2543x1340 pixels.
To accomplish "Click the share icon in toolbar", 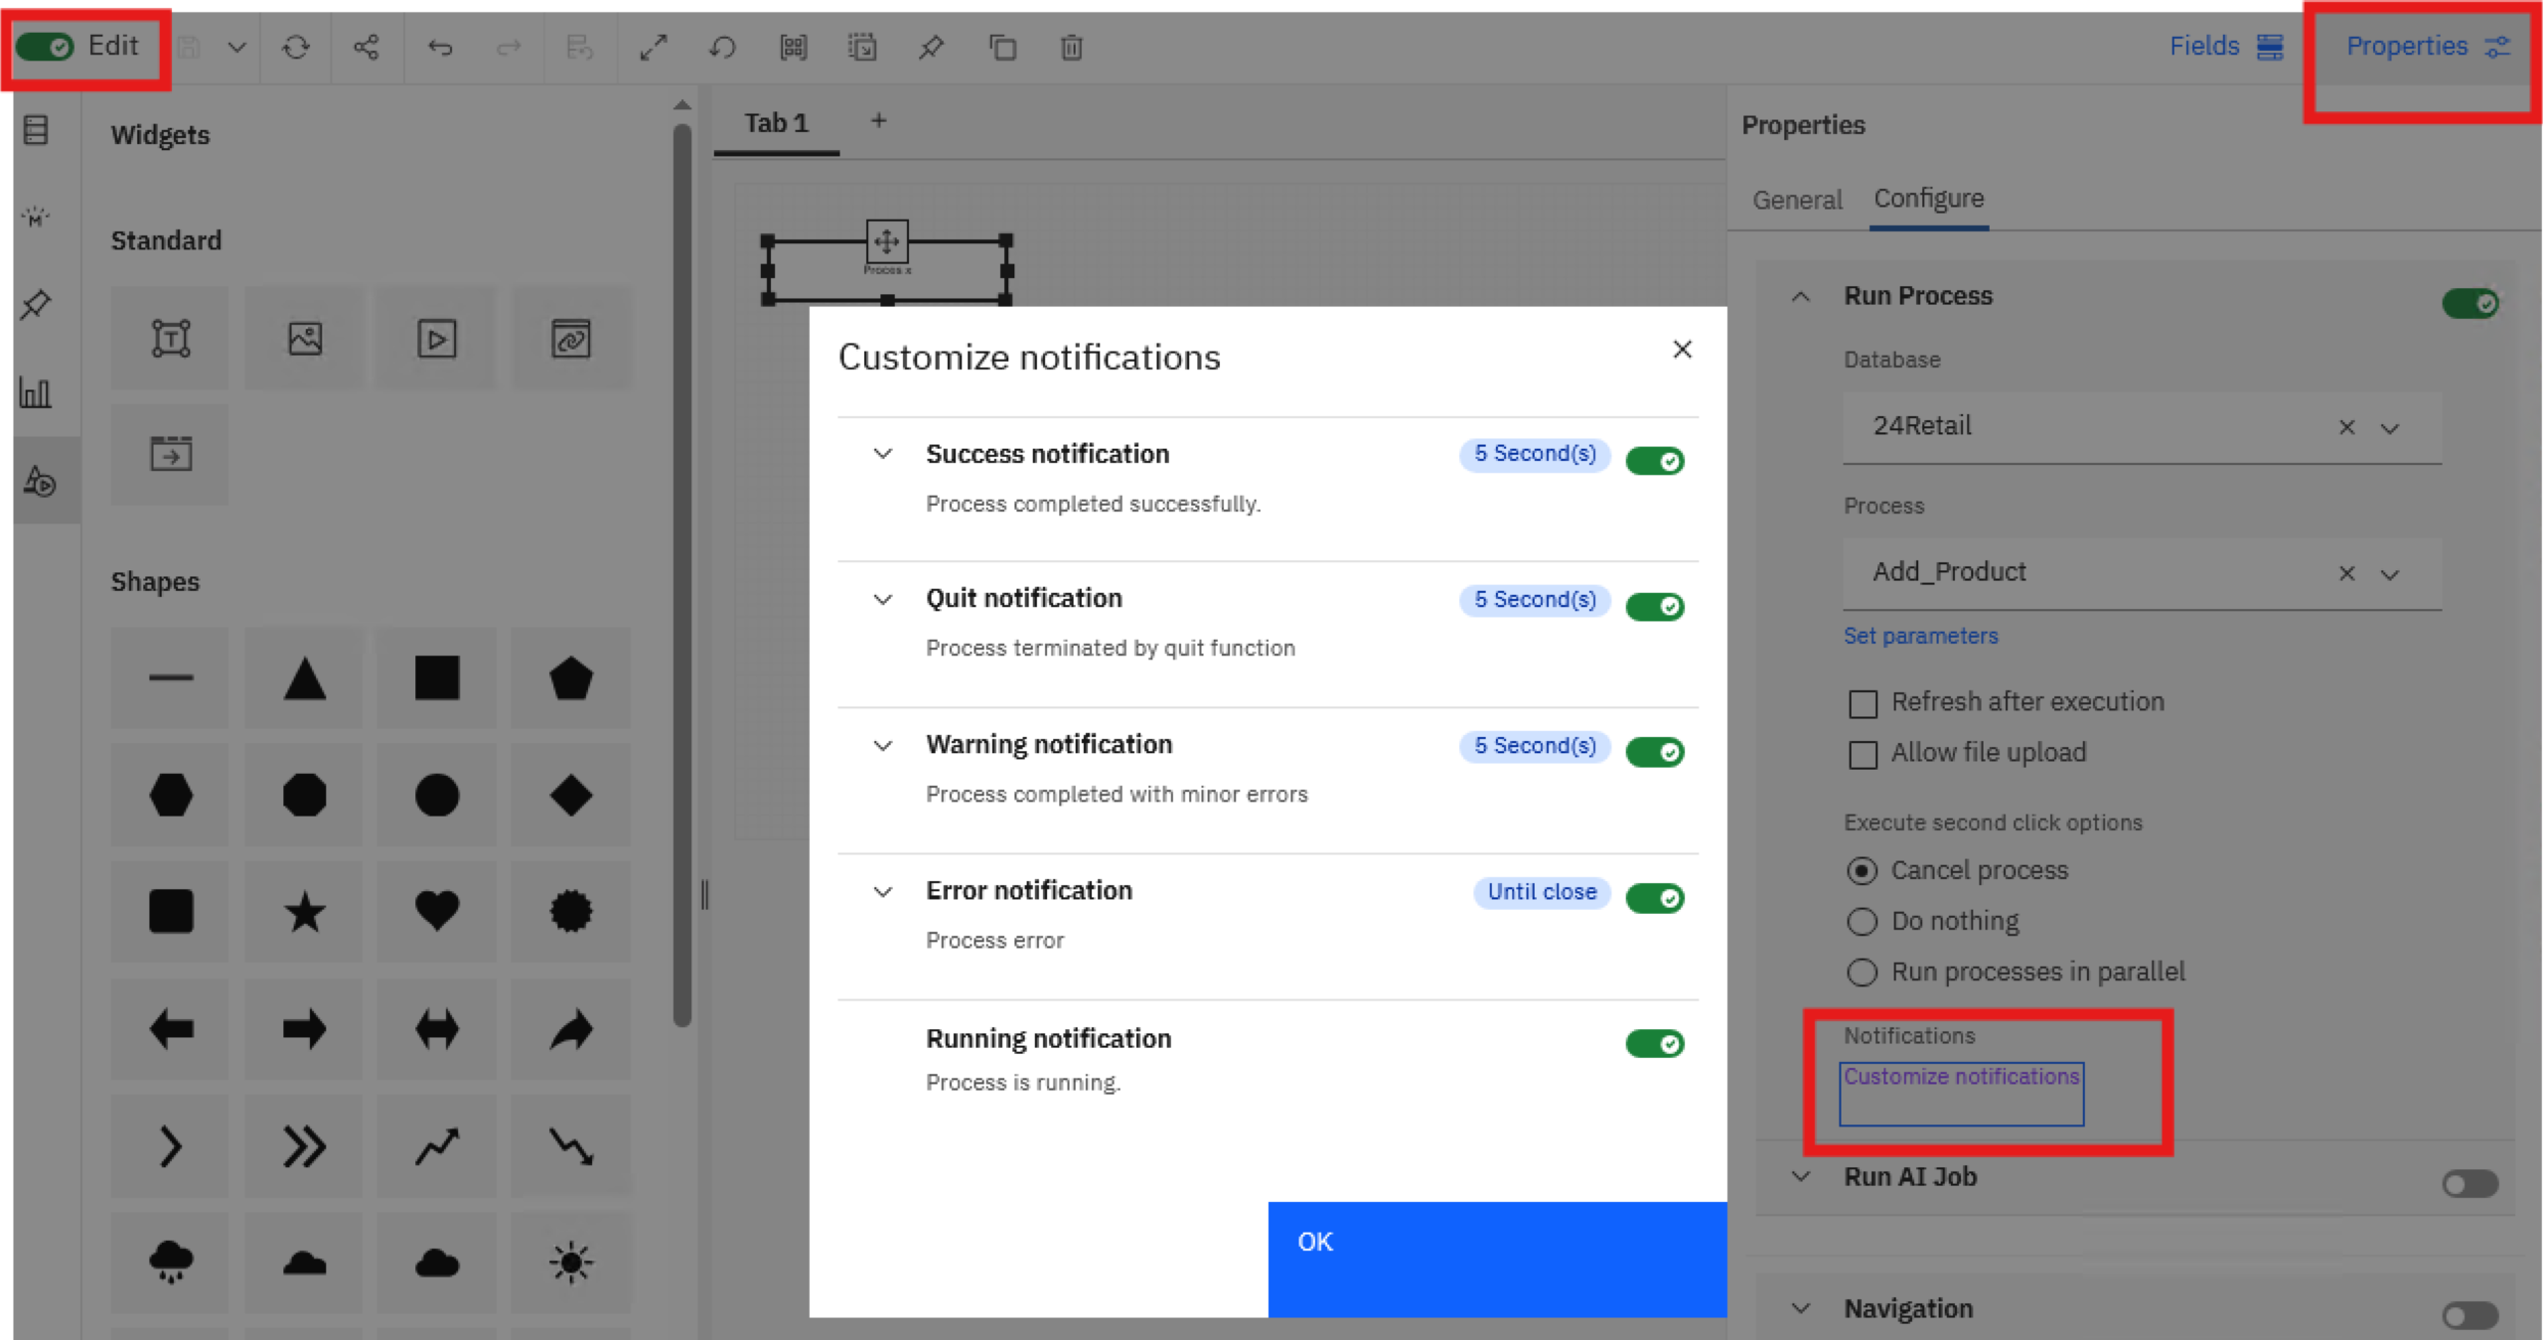I will [x=366, y=47].
